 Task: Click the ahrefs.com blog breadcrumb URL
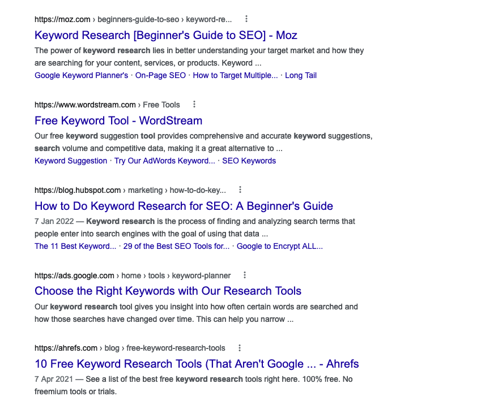[x=130, y=348]
